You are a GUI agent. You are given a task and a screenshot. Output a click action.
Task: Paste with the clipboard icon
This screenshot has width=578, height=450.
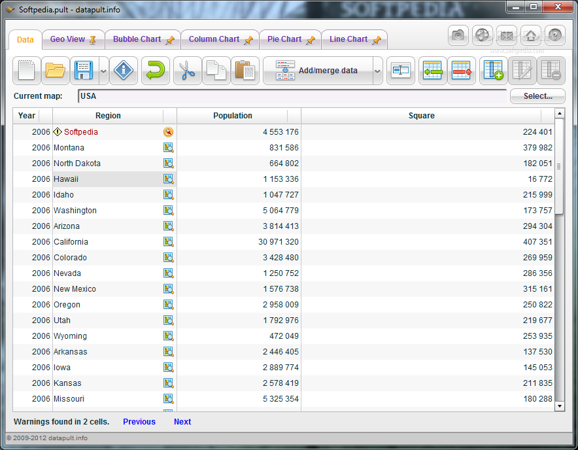[245, 71]
